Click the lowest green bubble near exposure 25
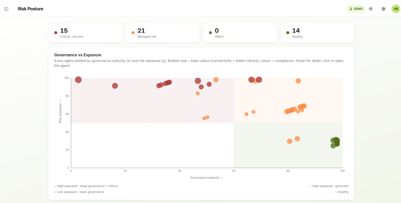Image resolution: width=401 pixels, height=203 pixels. coord(333,146)
